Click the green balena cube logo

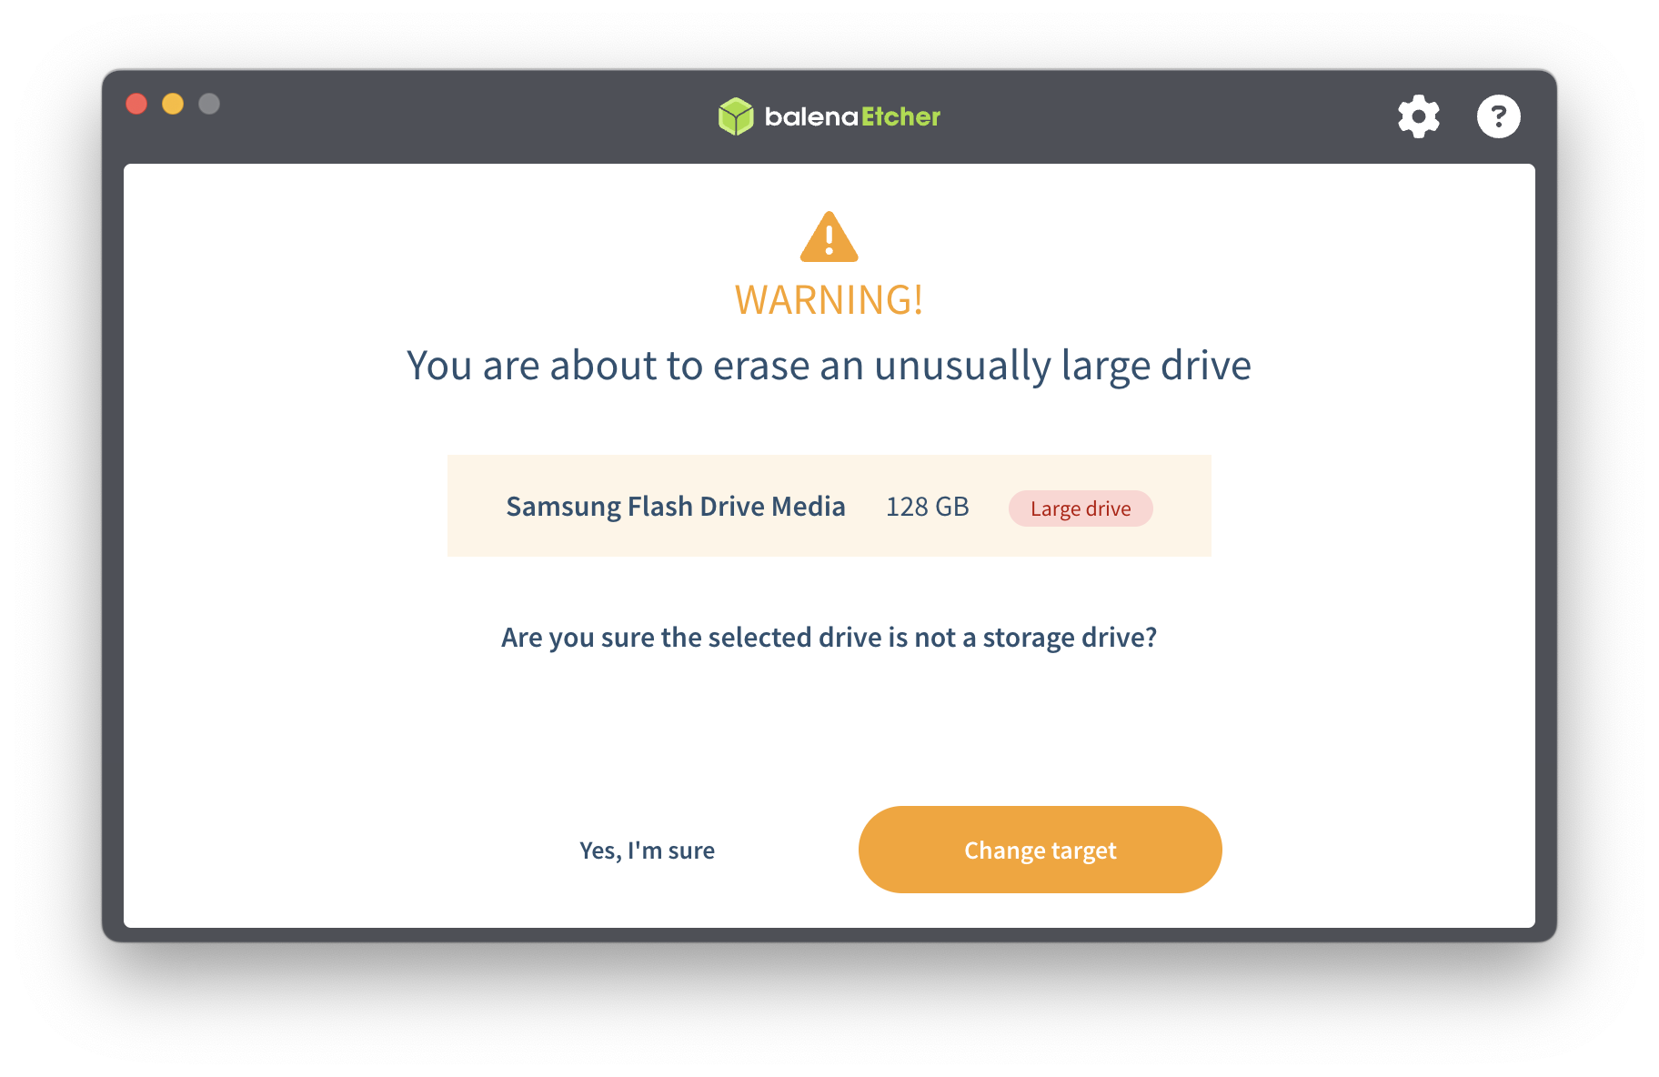pos(736,116)
